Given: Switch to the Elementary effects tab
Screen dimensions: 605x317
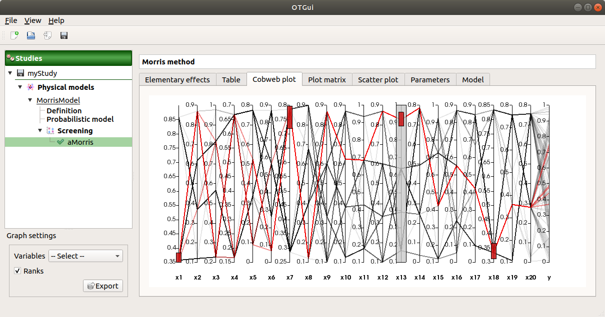Looking at the screenshot, I should [x=177, y=79].
